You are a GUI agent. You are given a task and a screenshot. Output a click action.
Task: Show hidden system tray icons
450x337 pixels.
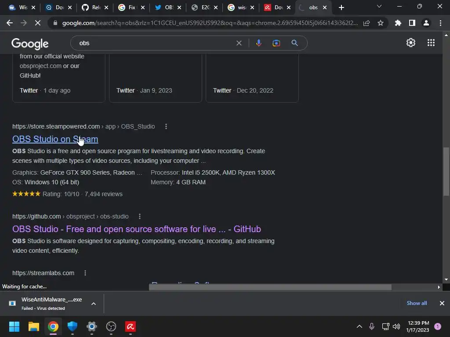pyautogui.click(x=359, y=326)
